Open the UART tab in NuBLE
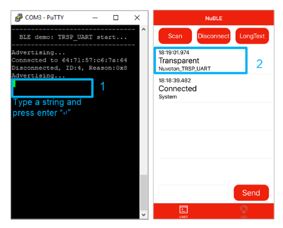The width and height of the screenshot is (283, 228). [184, 212]
